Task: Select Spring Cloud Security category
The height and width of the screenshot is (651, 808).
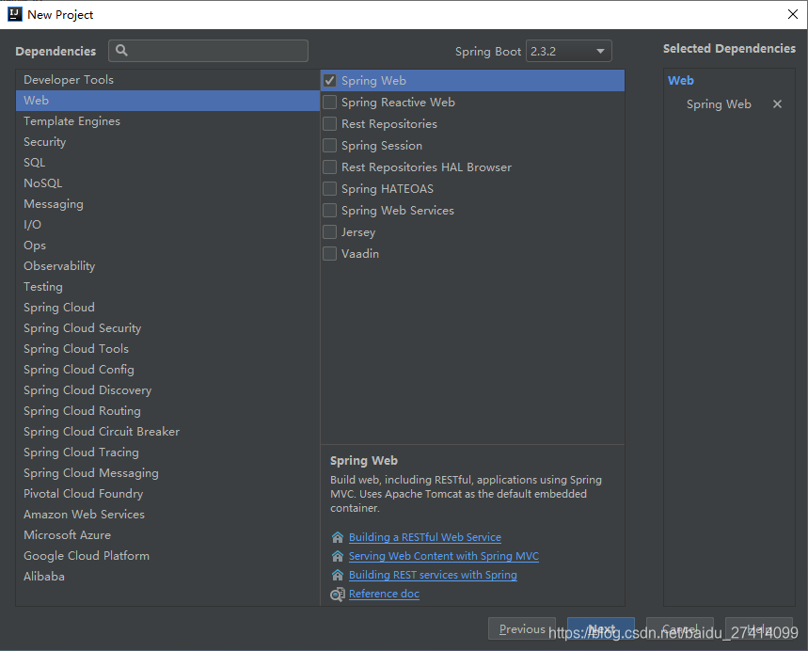Action: coord(168,327)
